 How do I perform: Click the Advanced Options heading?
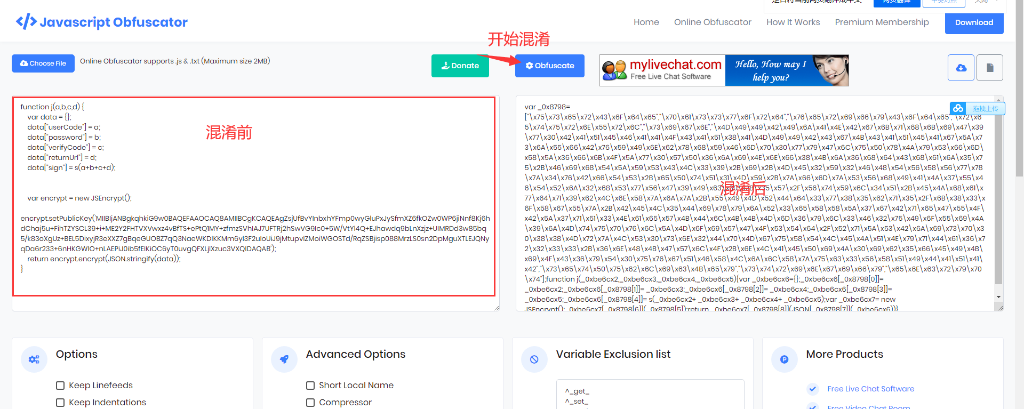click(x=356, y=354)
